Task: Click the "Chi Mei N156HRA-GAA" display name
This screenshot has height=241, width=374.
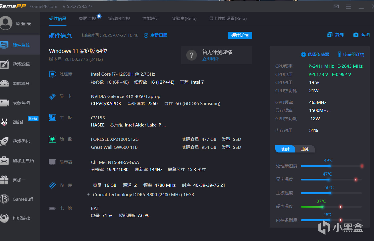Action: coord(115,162)
